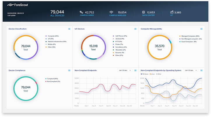Open IoT Devices panel hamburger menu

point(135,29)
